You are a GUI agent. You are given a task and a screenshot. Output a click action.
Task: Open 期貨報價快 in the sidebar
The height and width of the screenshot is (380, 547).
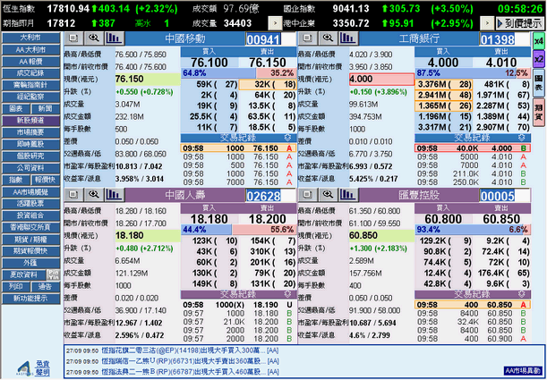[x=31, y=251]
